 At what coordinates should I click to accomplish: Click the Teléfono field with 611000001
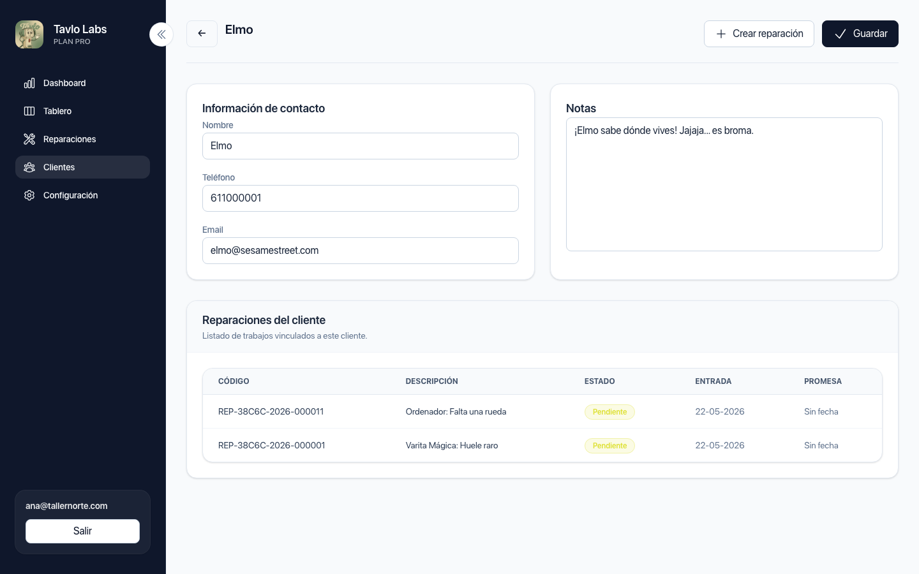[361, 198]
